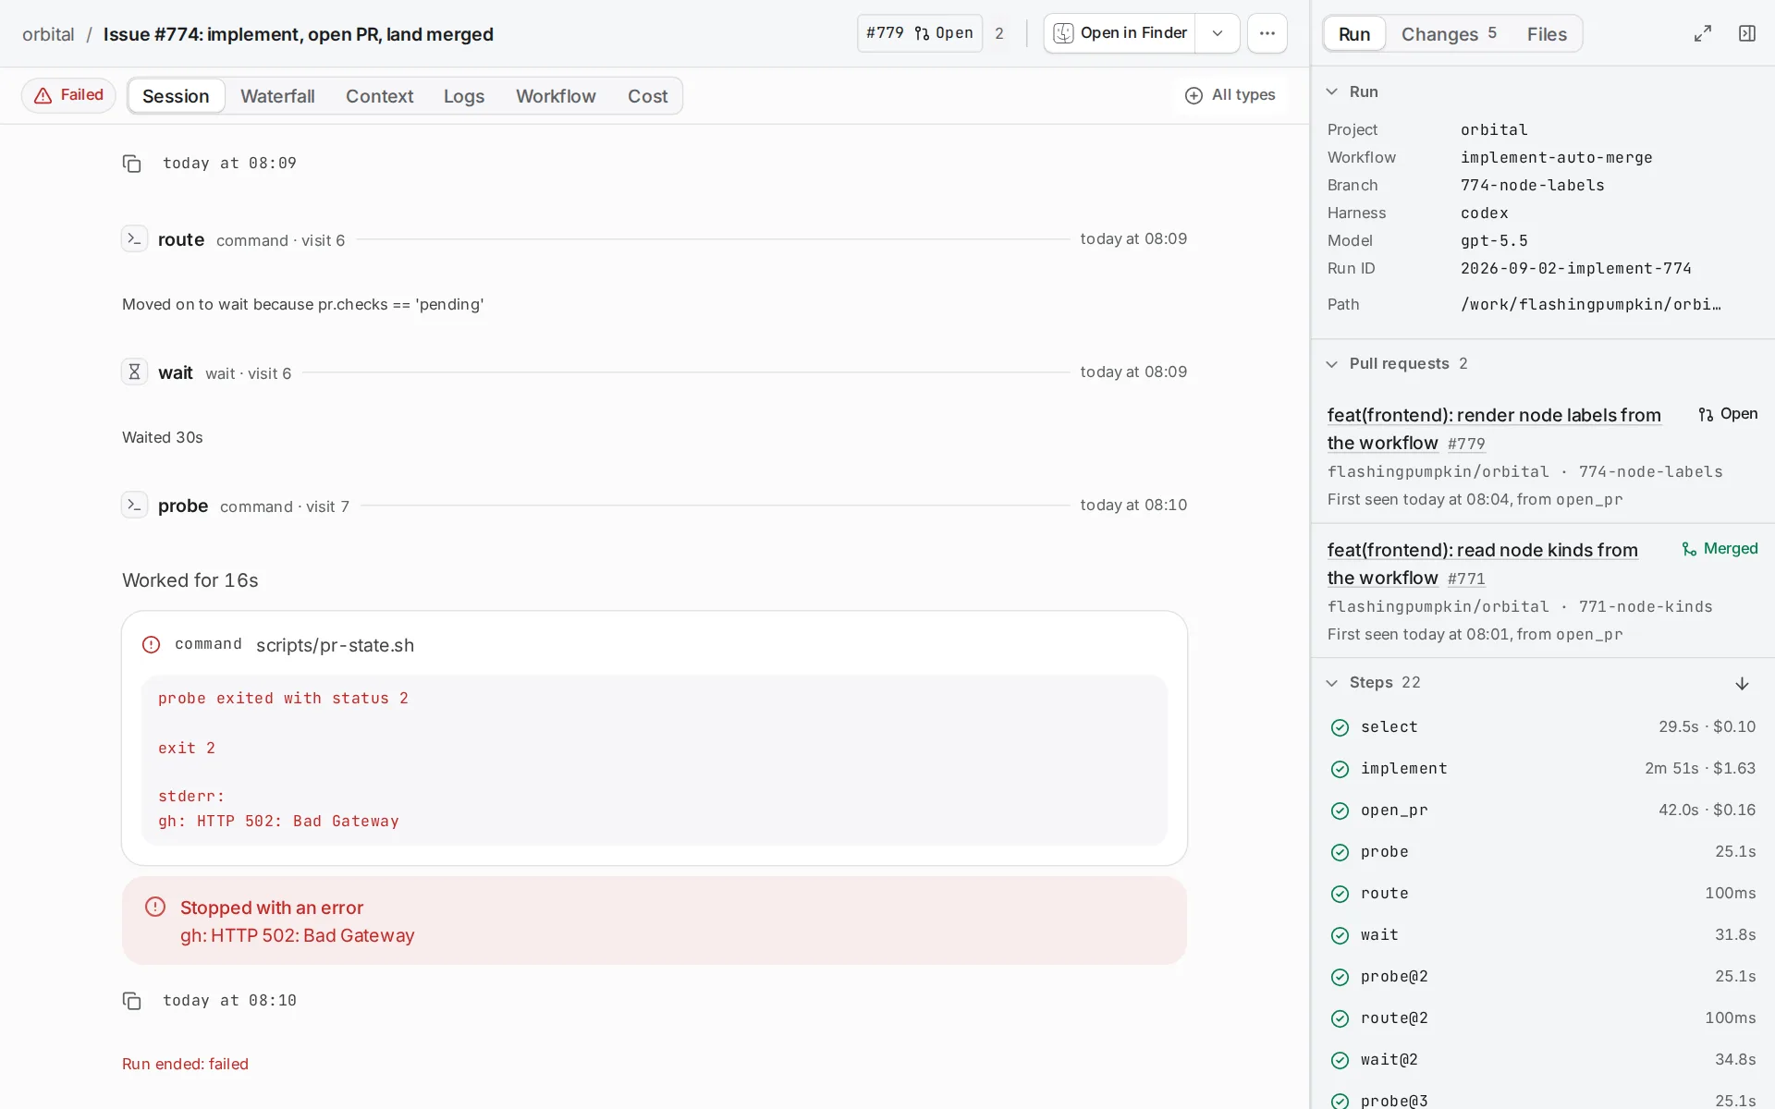Open the Cost tab
Image resolution: width=1775 pixels, height=1109 pixels.
click(x=647, y=96)
